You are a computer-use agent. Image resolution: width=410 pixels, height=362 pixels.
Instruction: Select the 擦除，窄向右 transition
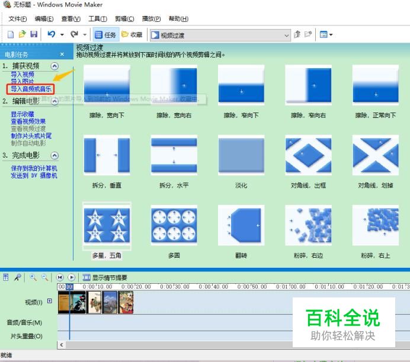pyautogui.click(x=308, y=85)
